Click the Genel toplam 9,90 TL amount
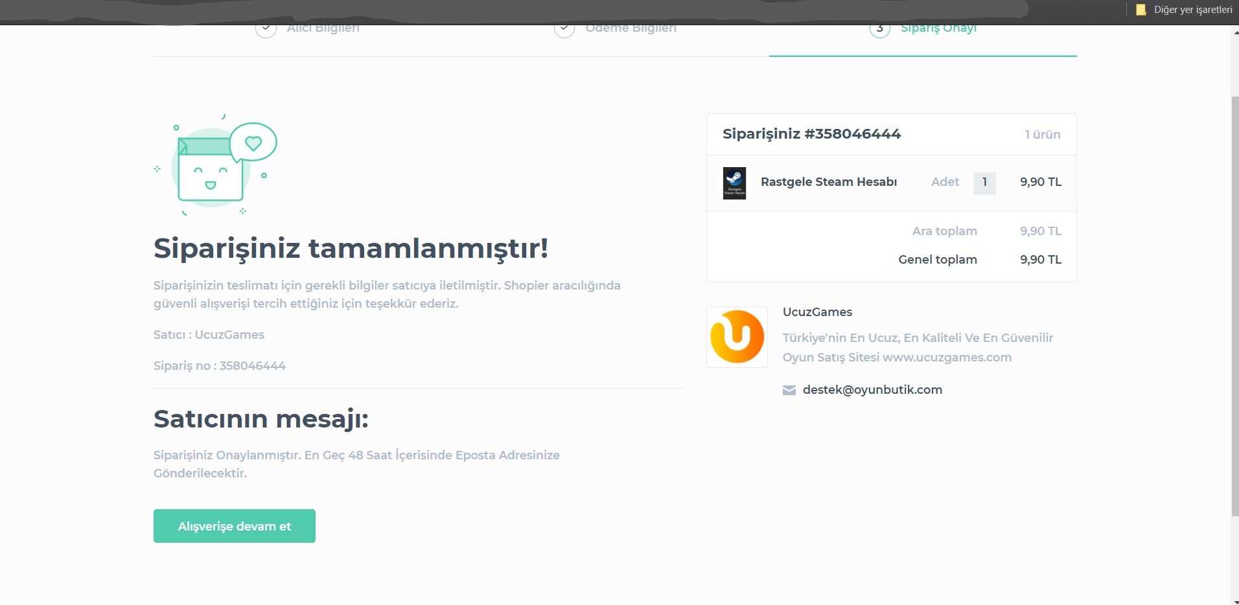The height and width of the screenshot is (605, 1239). coord(1041,260)
